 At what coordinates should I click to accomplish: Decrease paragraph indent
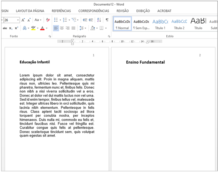tap(85, 20)
